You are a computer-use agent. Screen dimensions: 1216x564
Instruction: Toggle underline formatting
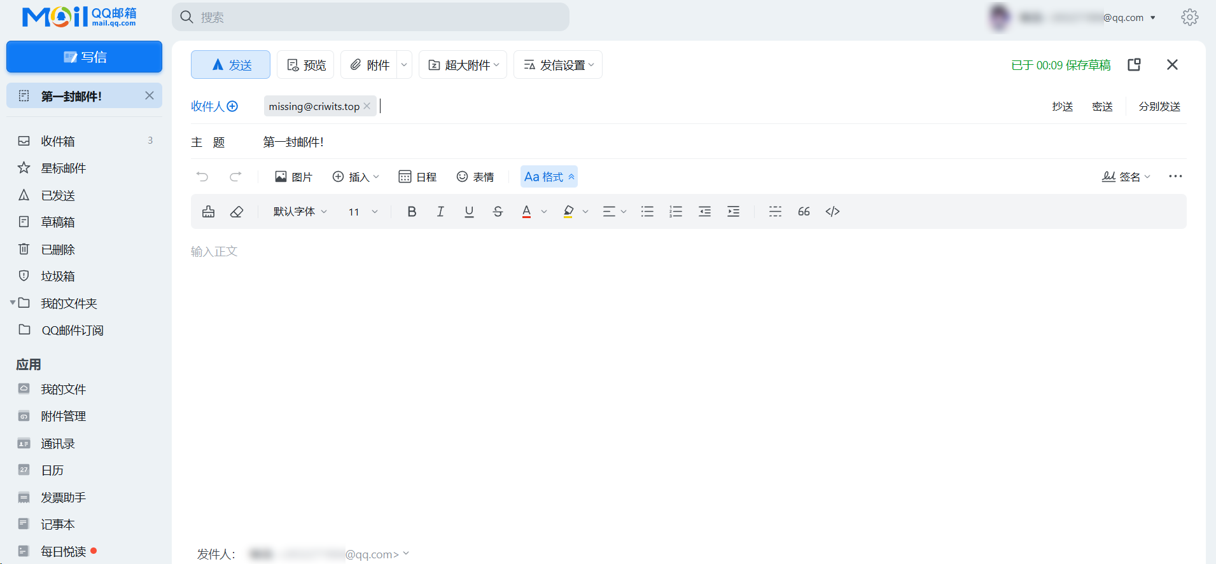coord(469,212)
